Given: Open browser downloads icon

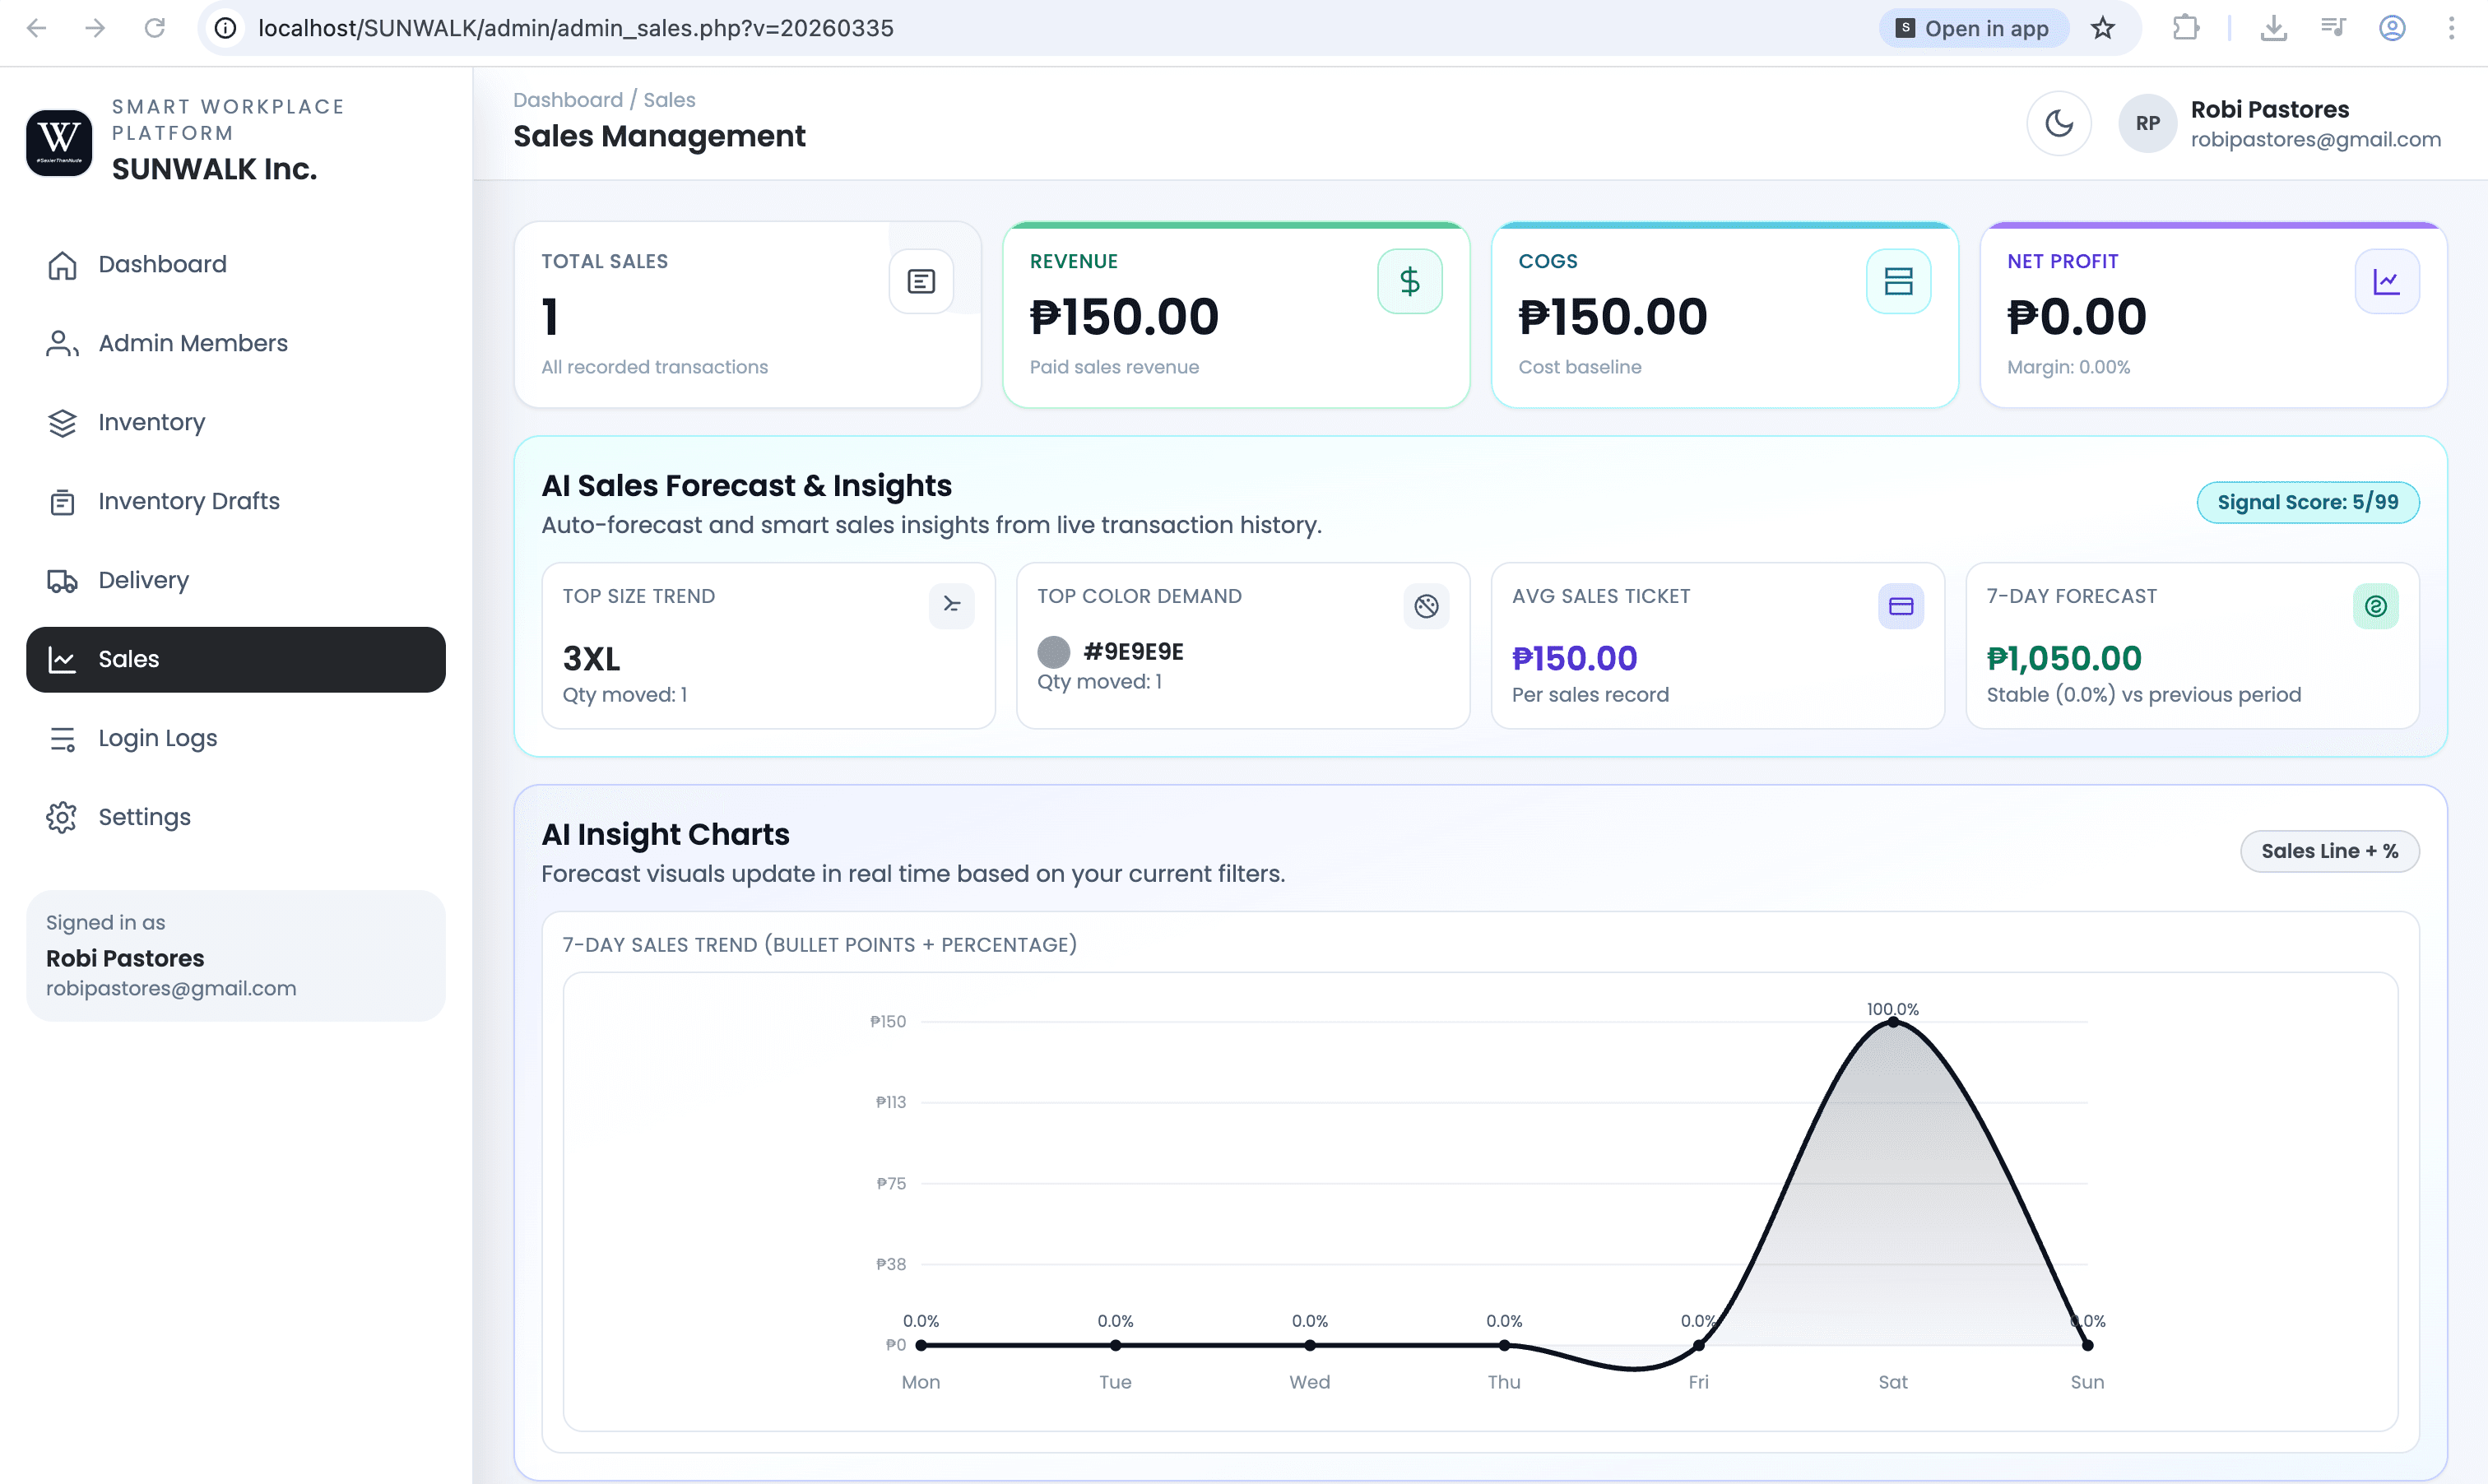Looking at the screenshot, I should (2273, 28).
